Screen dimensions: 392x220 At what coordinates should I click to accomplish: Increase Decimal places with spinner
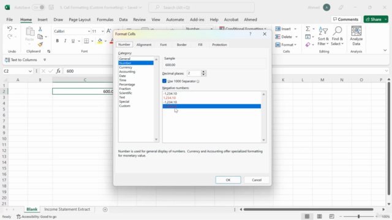pos(203,72)
